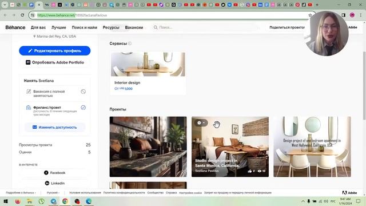Open the dark rustic table project thumbnail

148,146
